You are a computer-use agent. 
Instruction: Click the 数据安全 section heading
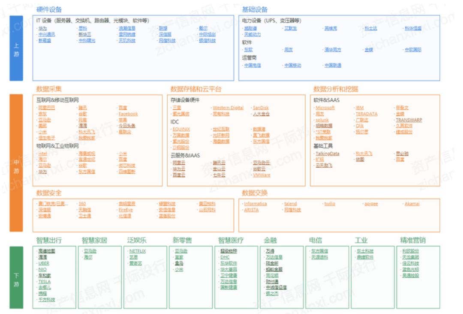click(x=49, y=193)
